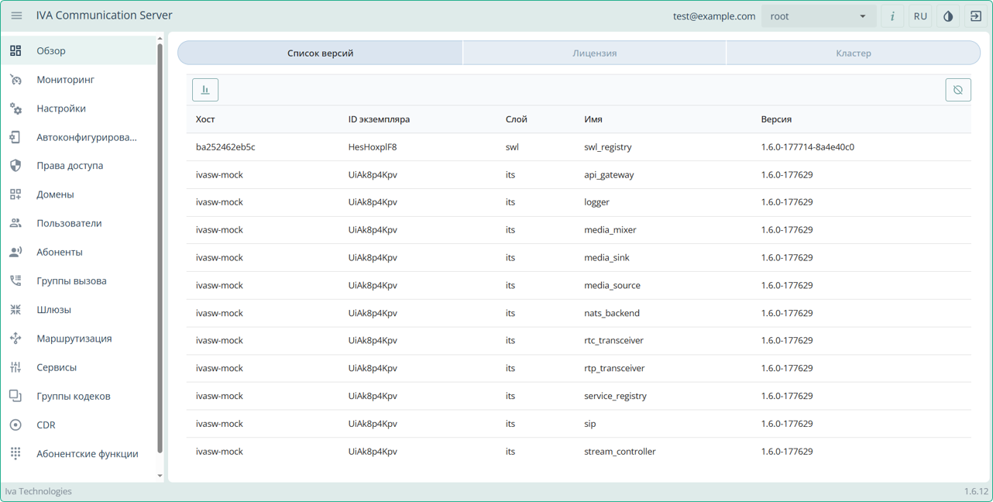Viewport: 993px width, 502px height.
Task: Go to Настройки in sidebar
Action: (x=61, y=108)
